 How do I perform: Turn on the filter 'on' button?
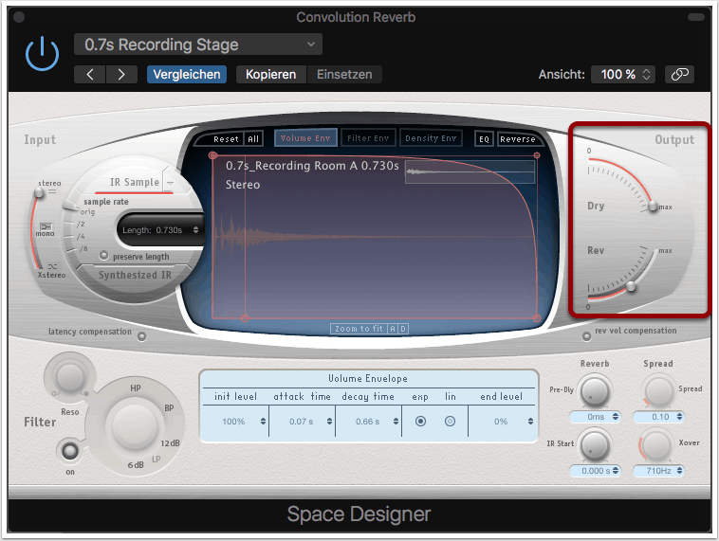pos(67,448)
